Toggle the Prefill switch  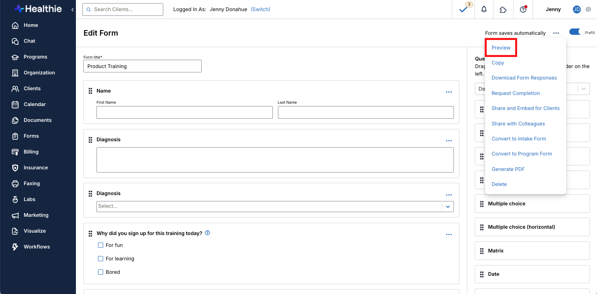(576, 32)
